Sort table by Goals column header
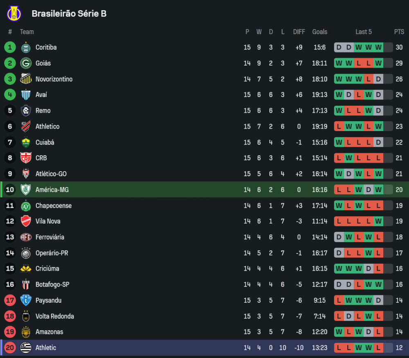The height and width of the screenshot is (358, 409). tap(319, 32)
